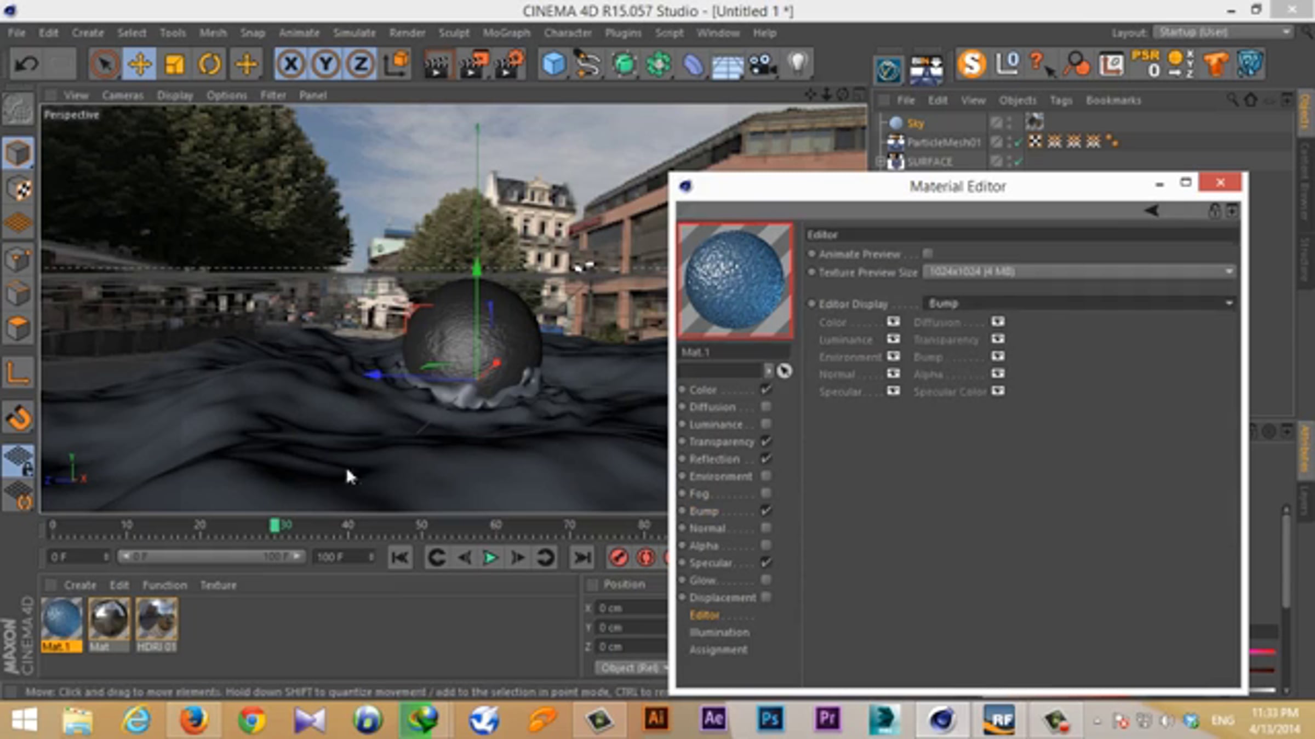
Task: Toggle the Y axis lock
Action: coord(326,64)
